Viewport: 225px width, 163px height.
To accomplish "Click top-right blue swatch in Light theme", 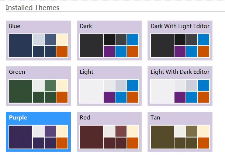I will click(x=133, y=86).
